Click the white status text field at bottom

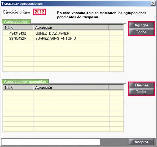51,142
